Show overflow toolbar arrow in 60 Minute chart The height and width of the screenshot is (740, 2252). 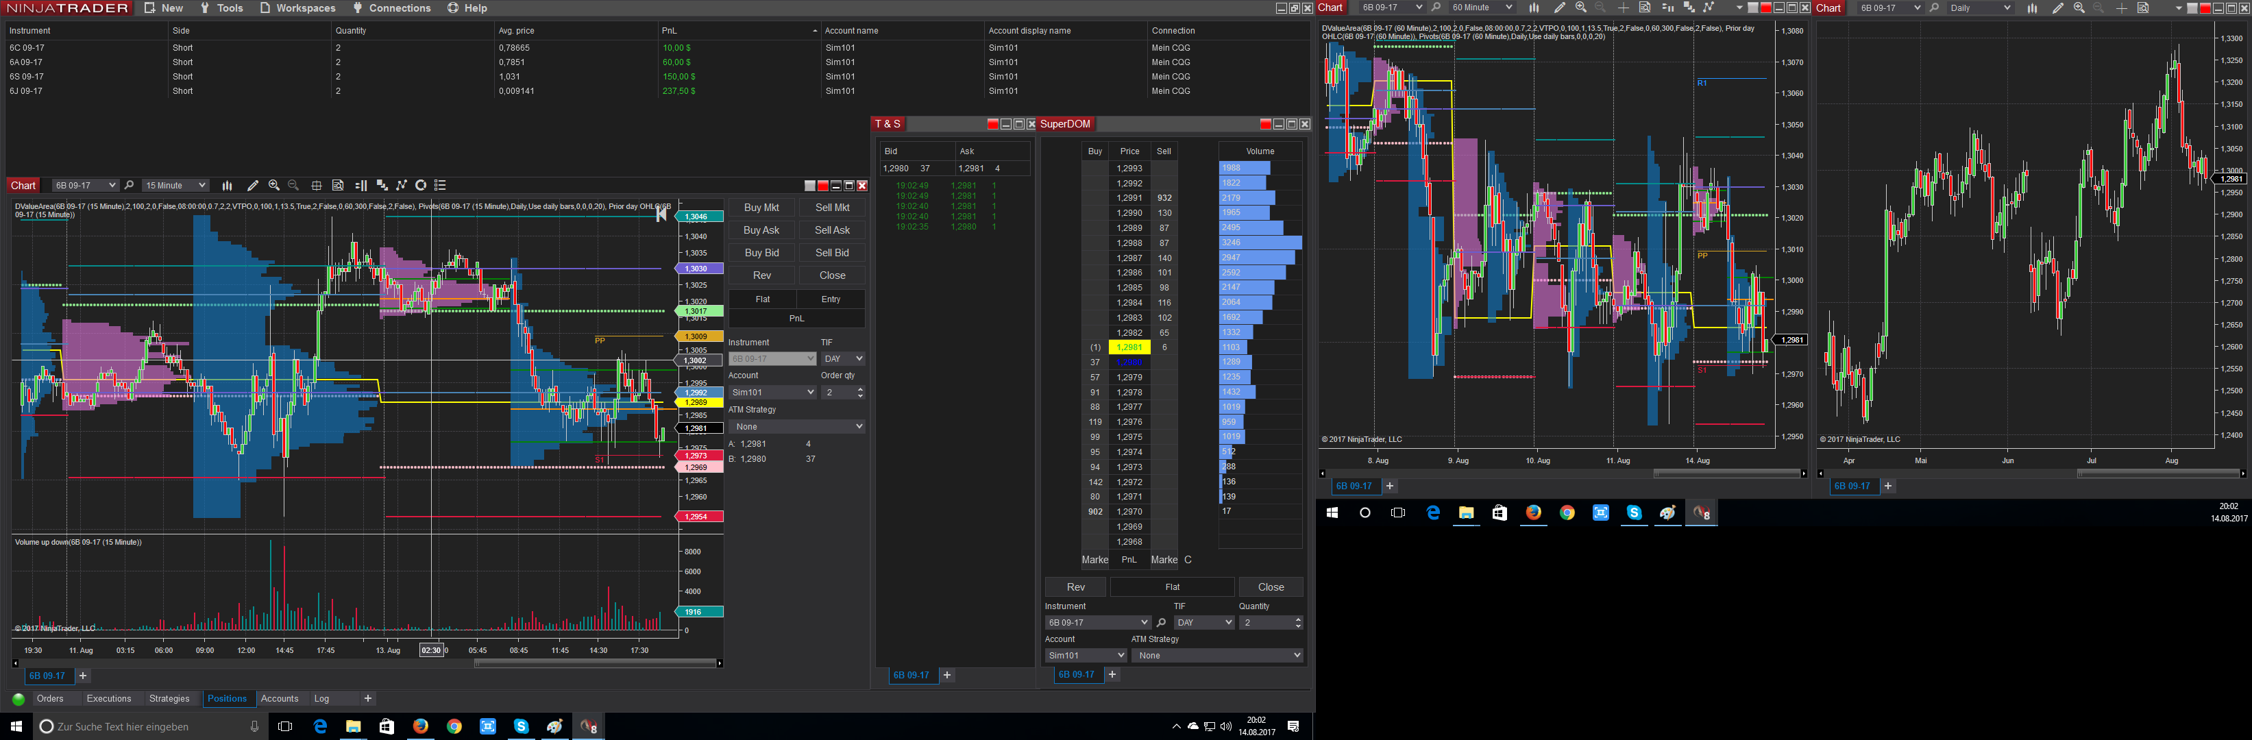[1738, 9]
